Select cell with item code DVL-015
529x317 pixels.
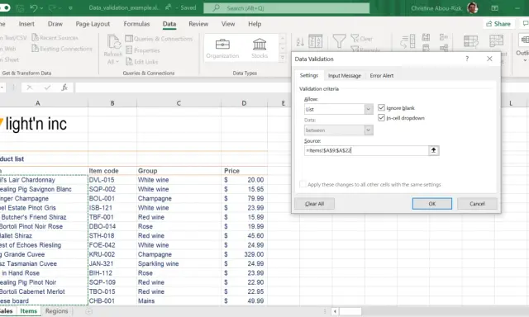tap(112, 180)
